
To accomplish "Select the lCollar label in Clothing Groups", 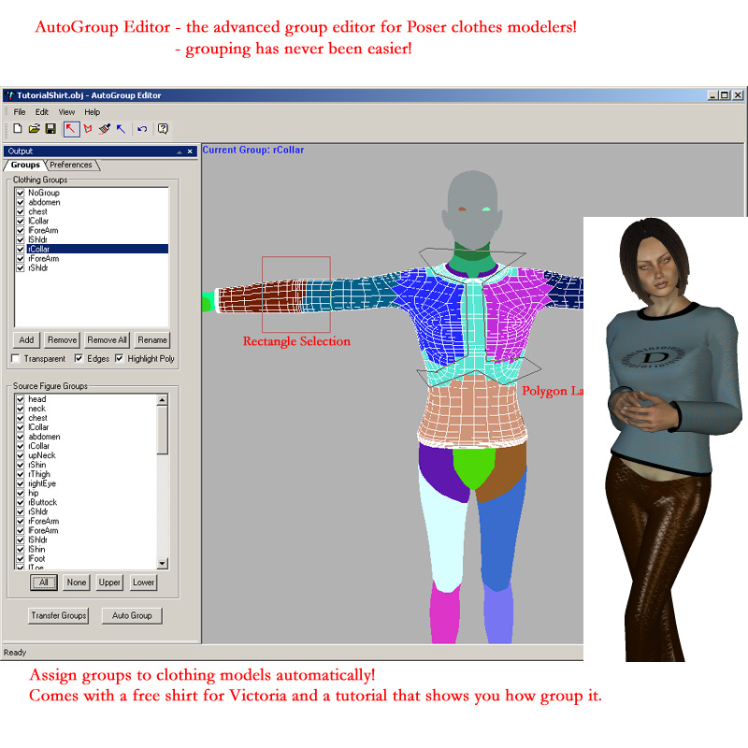I will [38, 221].
